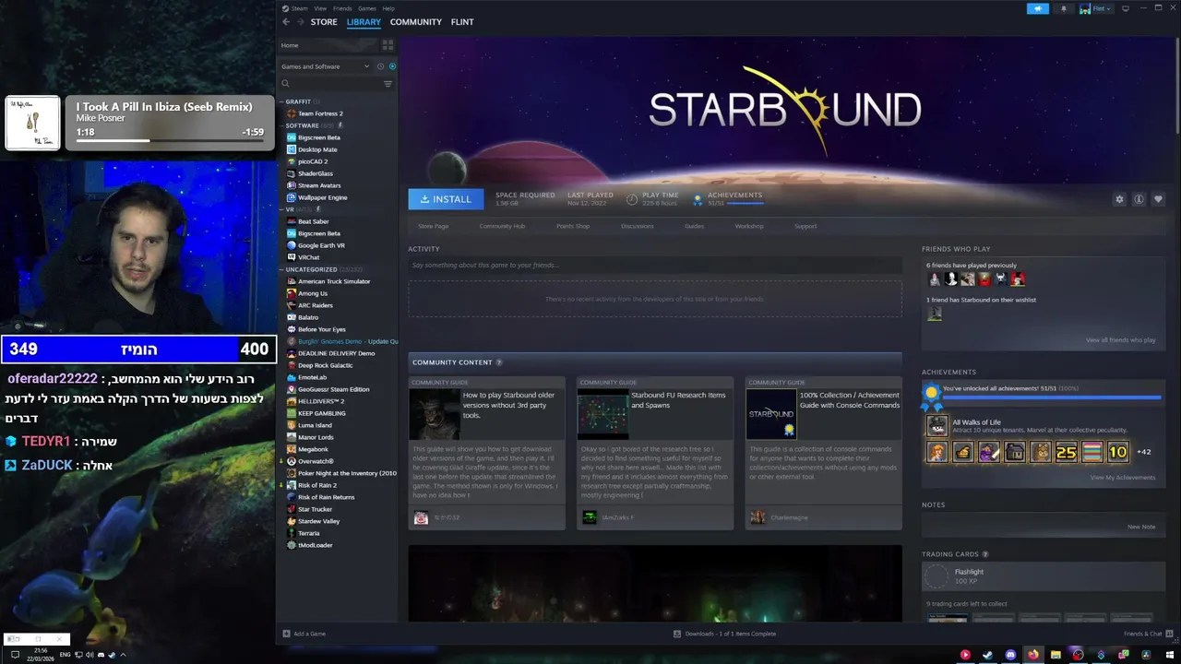1181x664 pixels.
Task: Select Team Fortress 2 in library
Action: click(x=320, y=113)
